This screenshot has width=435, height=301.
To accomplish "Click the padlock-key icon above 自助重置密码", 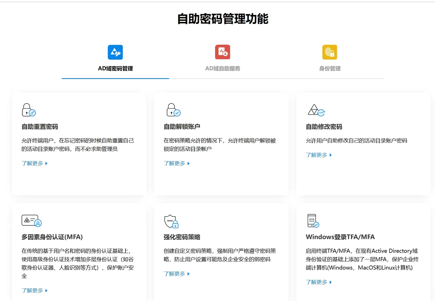I will (29, 110).
